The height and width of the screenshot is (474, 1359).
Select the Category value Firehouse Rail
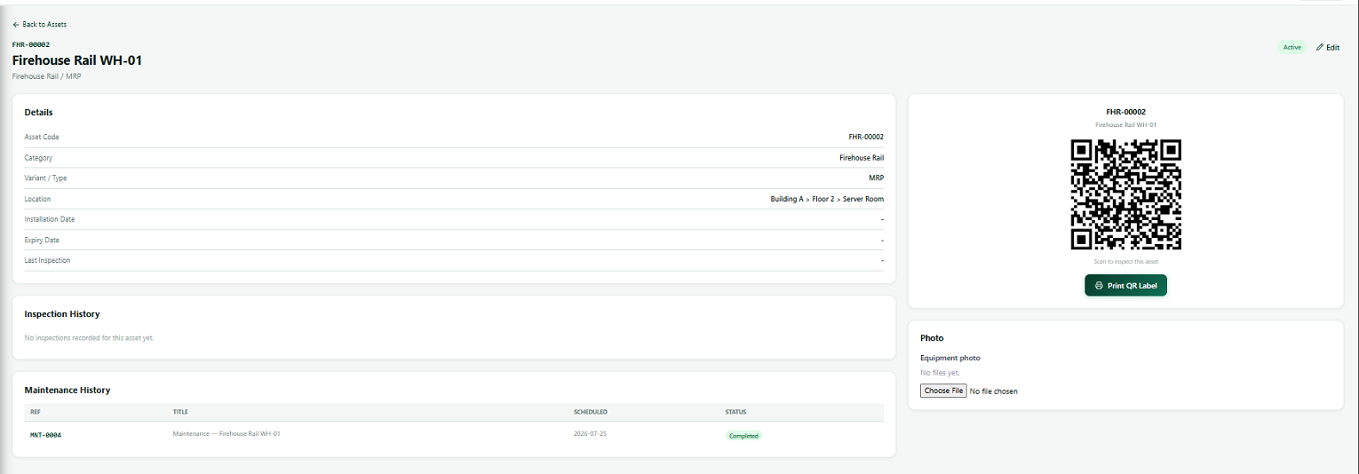pyautogui.click(x=862, y=158)
